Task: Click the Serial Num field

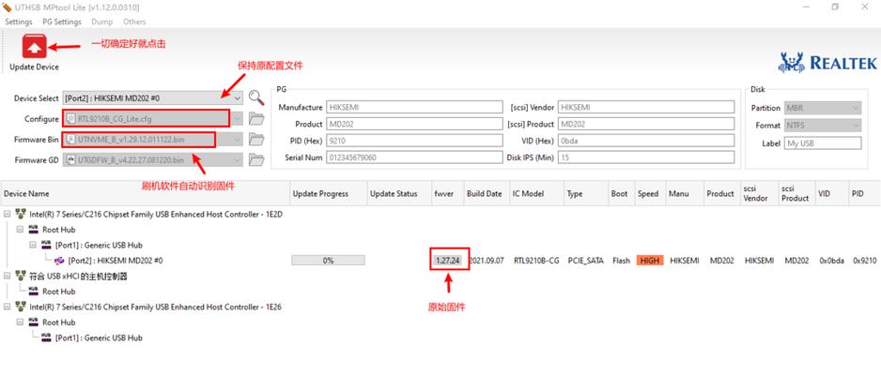Action: pyautogui.click(x=414, y=157)
